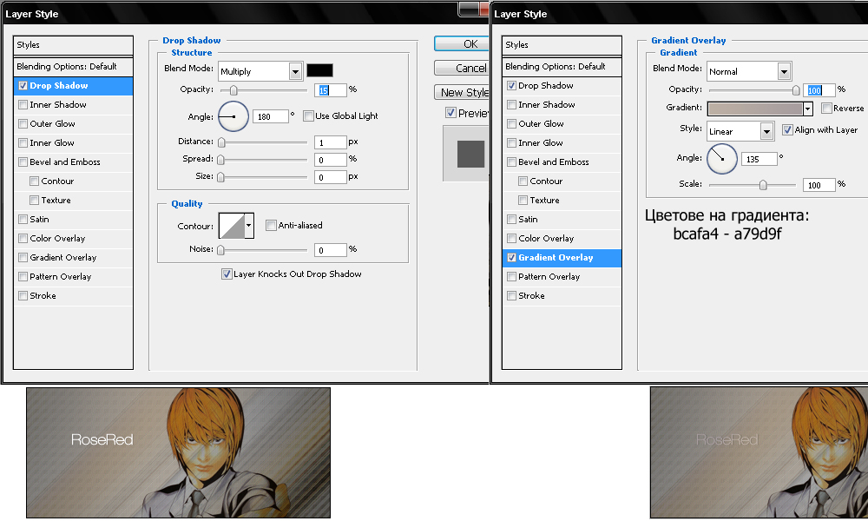Click the Drop Shadow Angle 180 field
Image resolution: width=868 pixels, height=521 pixels.
(271, 116)
